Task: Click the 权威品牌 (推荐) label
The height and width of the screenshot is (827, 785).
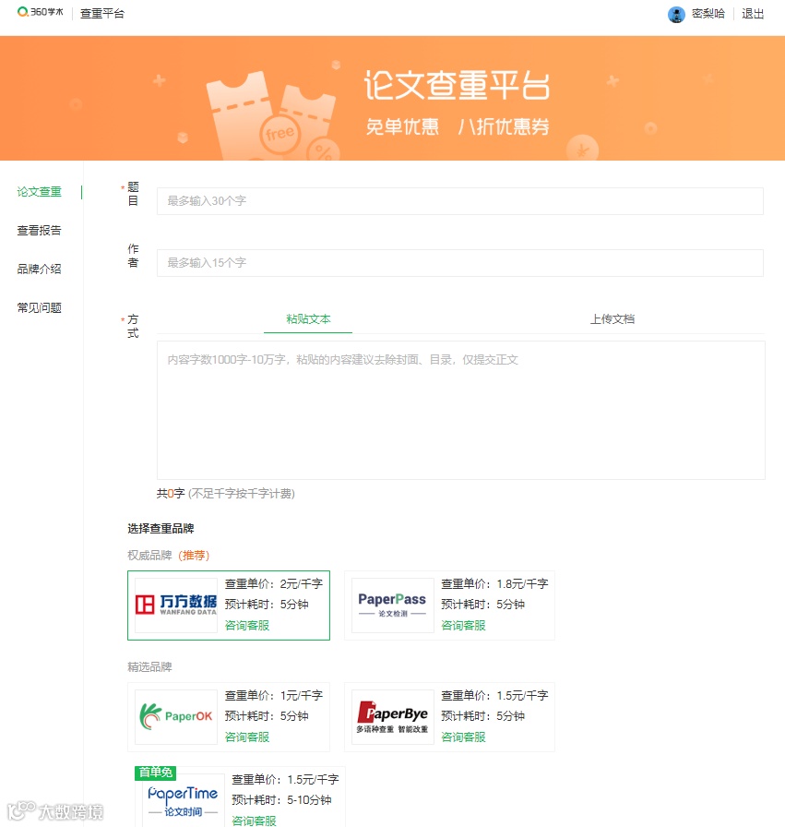Action: pos(169,556)
